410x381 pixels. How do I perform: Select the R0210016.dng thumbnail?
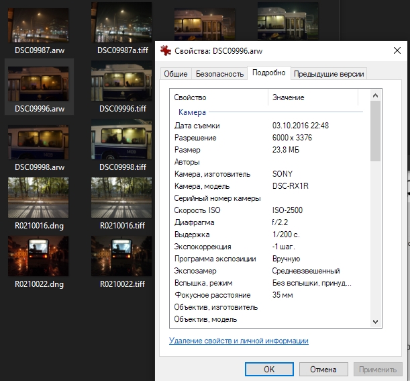(x=38, y=198)
